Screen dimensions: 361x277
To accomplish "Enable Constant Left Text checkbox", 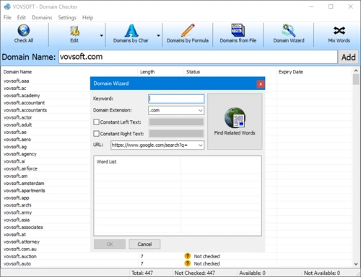I will pos(96,122).
